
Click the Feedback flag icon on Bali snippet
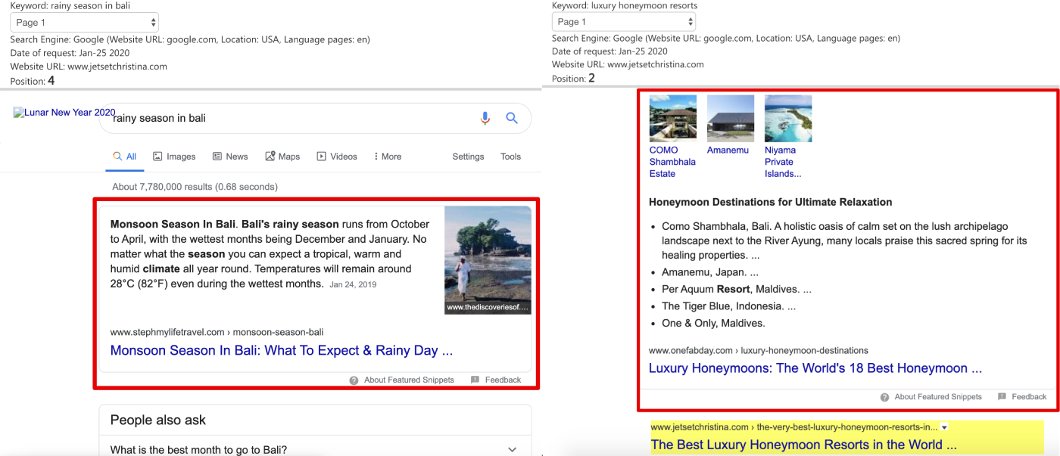pos(476,380)
